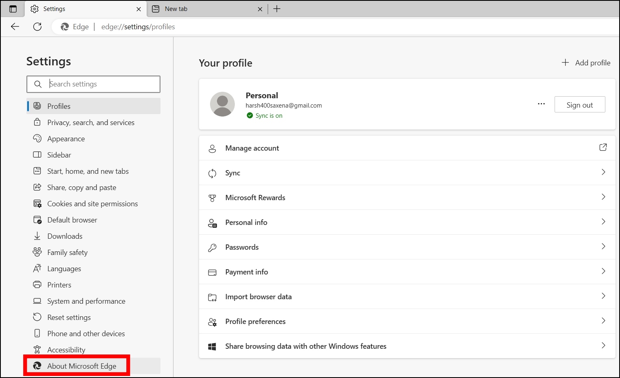This screenshot has height=378, width=620.
Task: Open About Microsoft Edge
Action: click(93, 366)
